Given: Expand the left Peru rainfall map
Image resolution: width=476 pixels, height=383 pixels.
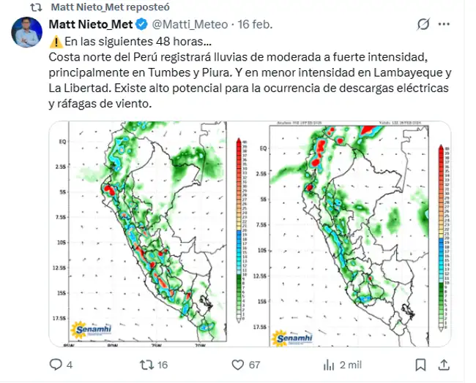Looking at the screenshot, I should click(144, 232).
